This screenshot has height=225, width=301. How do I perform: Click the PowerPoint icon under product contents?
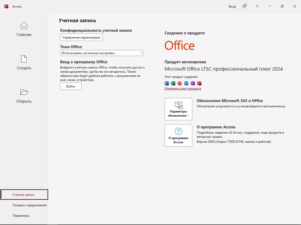coord(180,83)
